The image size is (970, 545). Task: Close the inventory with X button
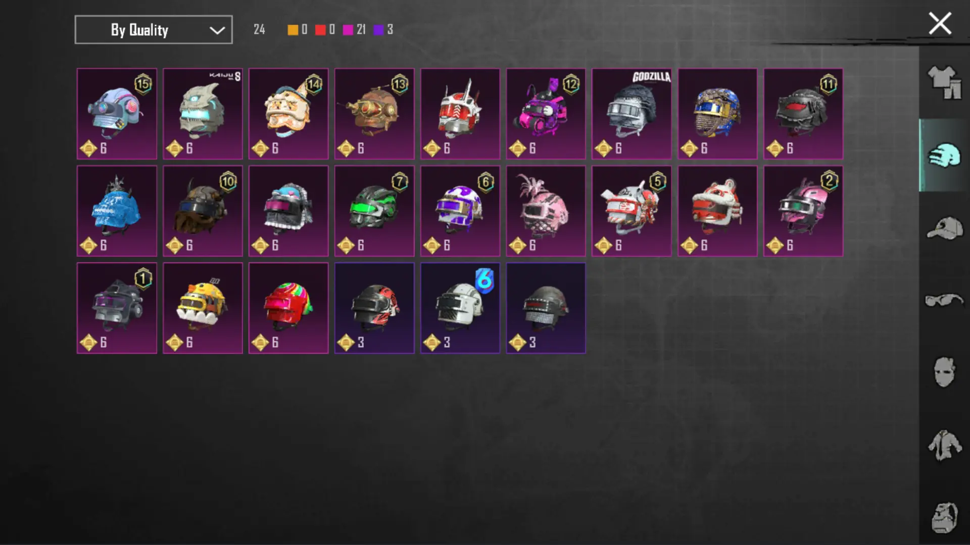point(940,24)
